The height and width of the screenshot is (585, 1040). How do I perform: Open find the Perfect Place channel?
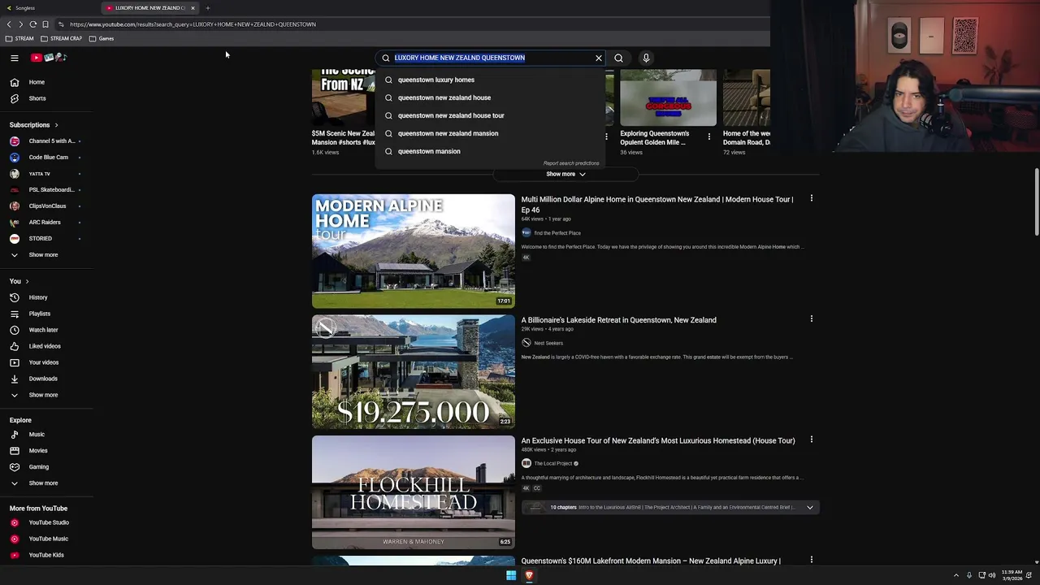pos(557,233)
